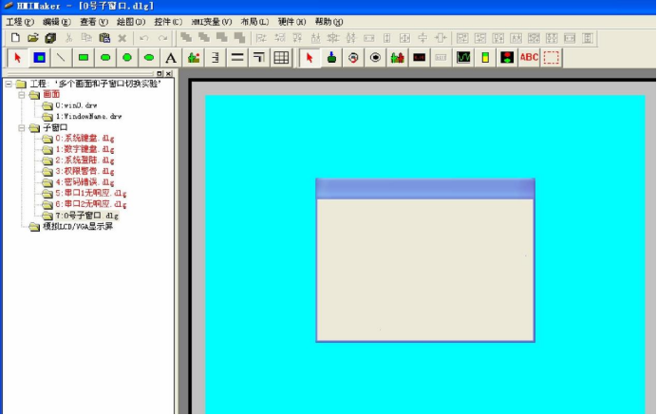Float the project tree panel with dock button
The height and width of the screenshot is (415, 657).
[x=160, y=73]
